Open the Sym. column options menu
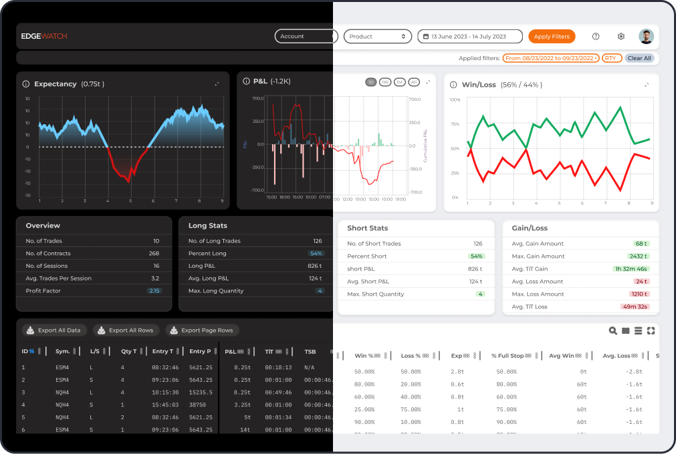 (x=75, y=351)
